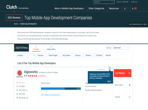Expand the Resources menu
Screen dimensions: 148x110
[115, 8]
